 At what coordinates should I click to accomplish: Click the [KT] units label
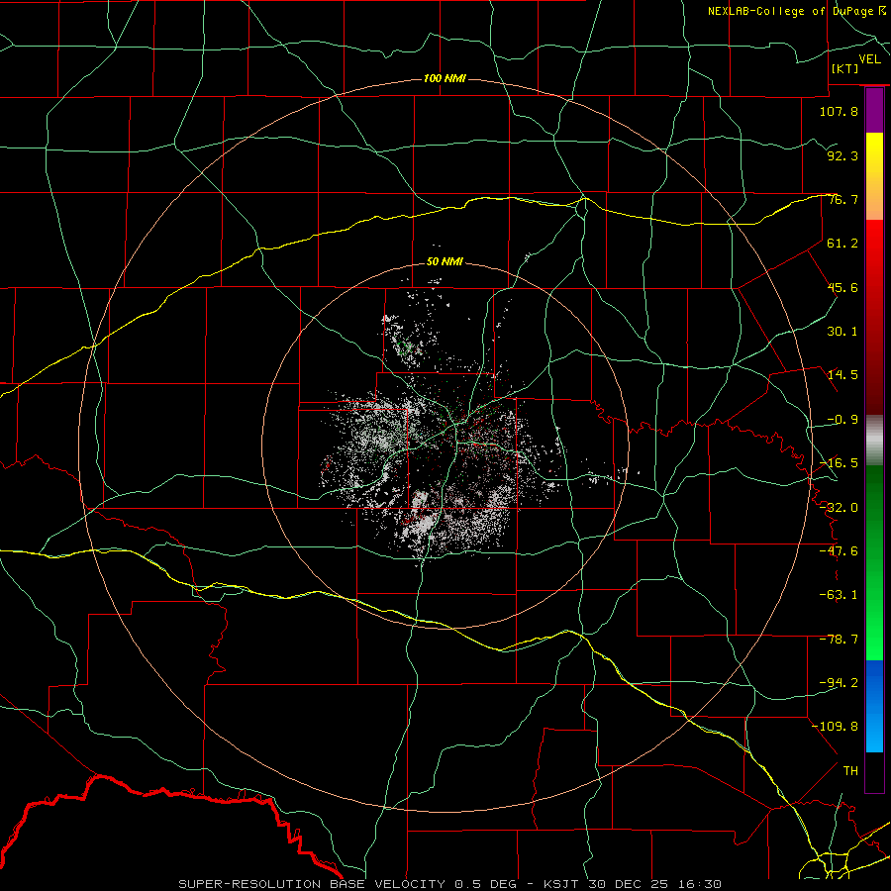coord(845,68)
